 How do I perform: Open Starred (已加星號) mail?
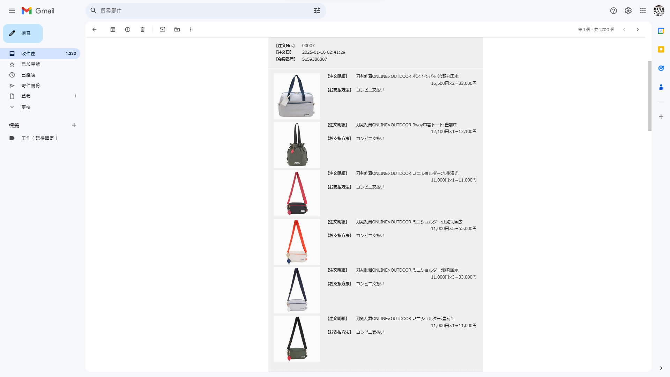tap(40, 64)
